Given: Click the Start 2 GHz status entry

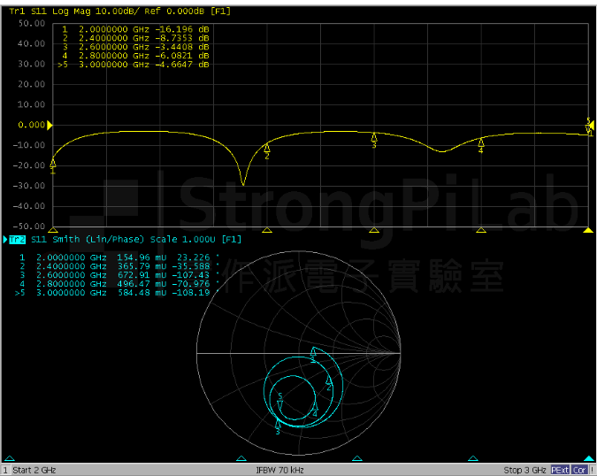Looking at the screenshot, I should pyautogui.click(x=34, y=471).
